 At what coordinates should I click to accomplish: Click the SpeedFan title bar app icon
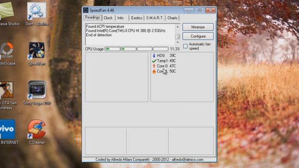pyautogui.click(x=85, y=10)
